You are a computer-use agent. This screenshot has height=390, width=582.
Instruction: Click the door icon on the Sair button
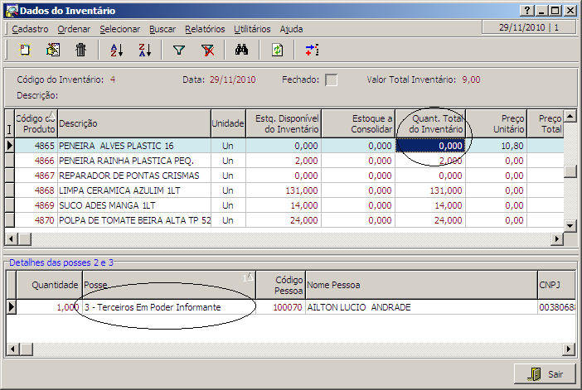[x=534, y=374]
